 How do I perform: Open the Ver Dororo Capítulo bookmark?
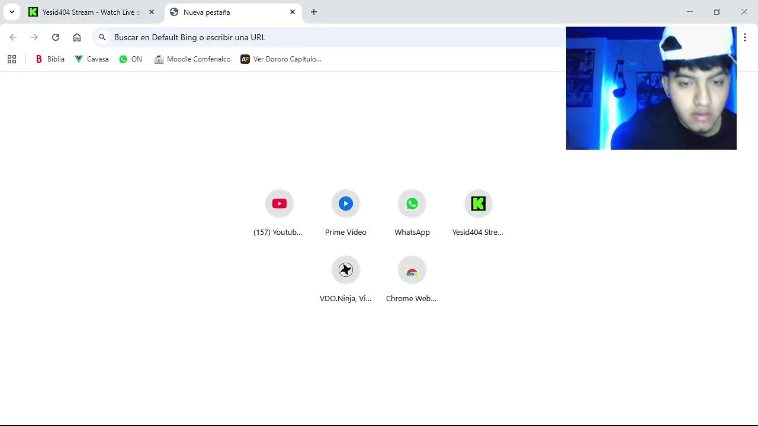click(281, 59)
